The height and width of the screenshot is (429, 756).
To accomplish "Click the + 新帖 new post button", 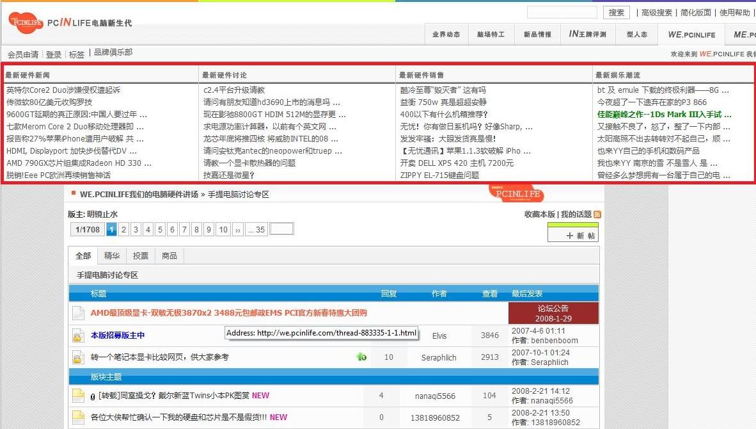I will [x=573, y=232].
